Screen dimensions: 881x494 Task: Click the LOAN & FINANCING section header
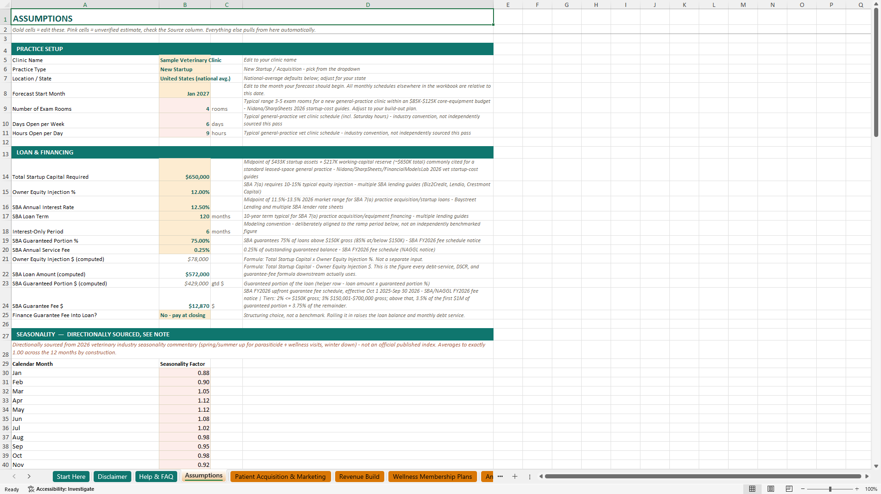252,152
